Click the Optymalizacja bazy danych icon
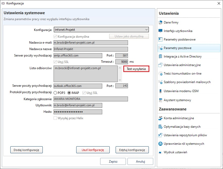This screenshot has width=223, height=169. [160, 127]
